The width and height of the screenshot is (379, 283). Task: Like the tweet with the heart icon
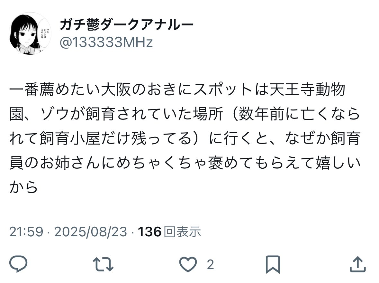coord(188,264)
